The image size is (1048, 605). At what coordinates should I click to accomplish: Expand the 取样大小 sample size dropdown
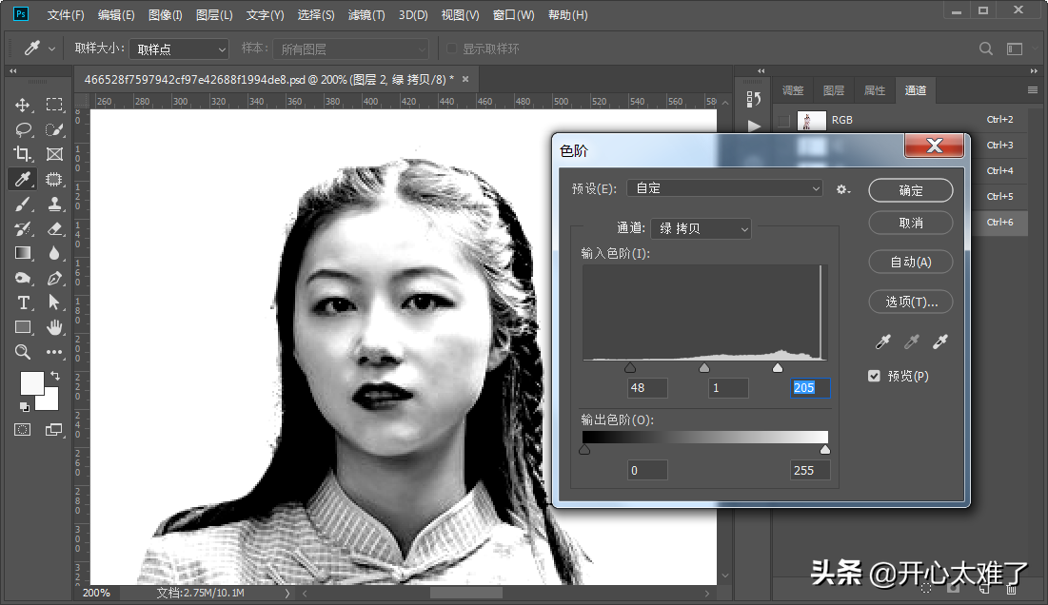(179, 49)
